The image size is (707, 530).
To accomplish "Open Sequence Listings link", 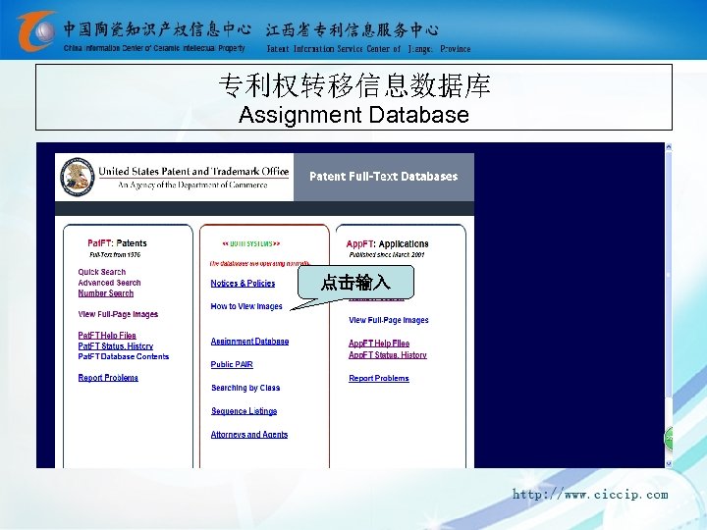I will tap(244, 411).
